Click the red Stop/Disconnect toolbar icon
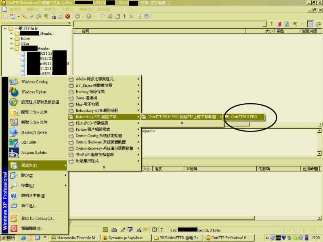Screen dimensions: 323x242 click(67, 16)
